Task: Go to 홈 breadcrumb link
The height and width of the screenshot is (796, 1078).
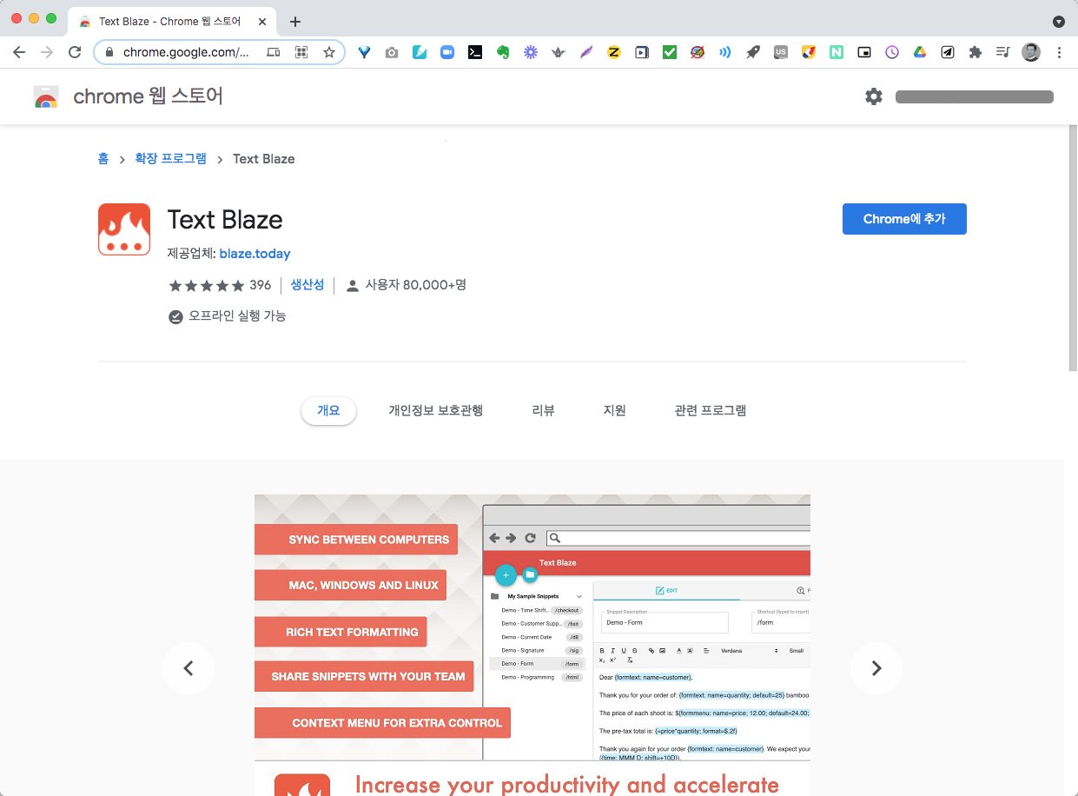Action: (x=103, y=158)
